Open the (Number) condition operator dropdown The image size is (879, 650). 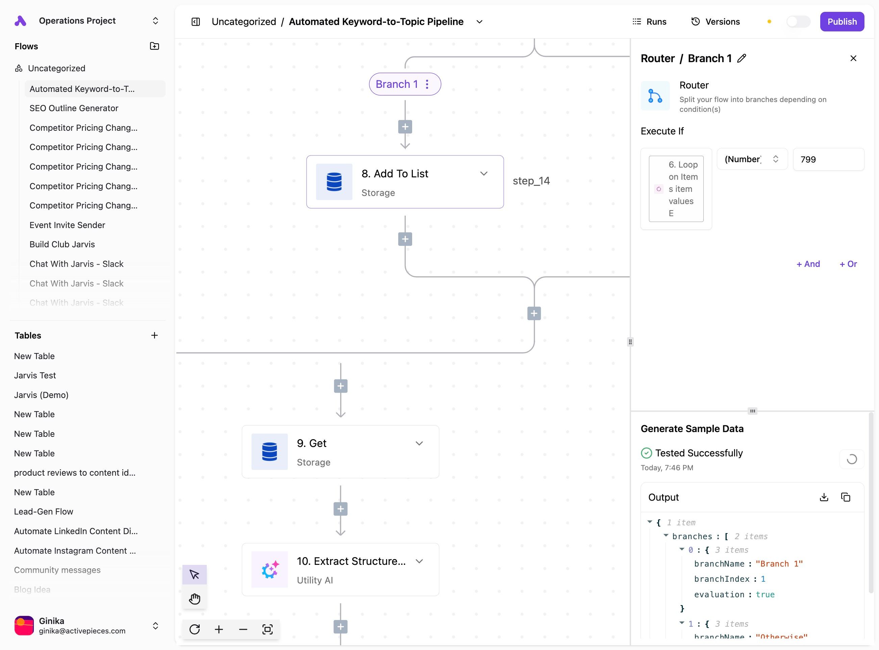coord(752,159)
